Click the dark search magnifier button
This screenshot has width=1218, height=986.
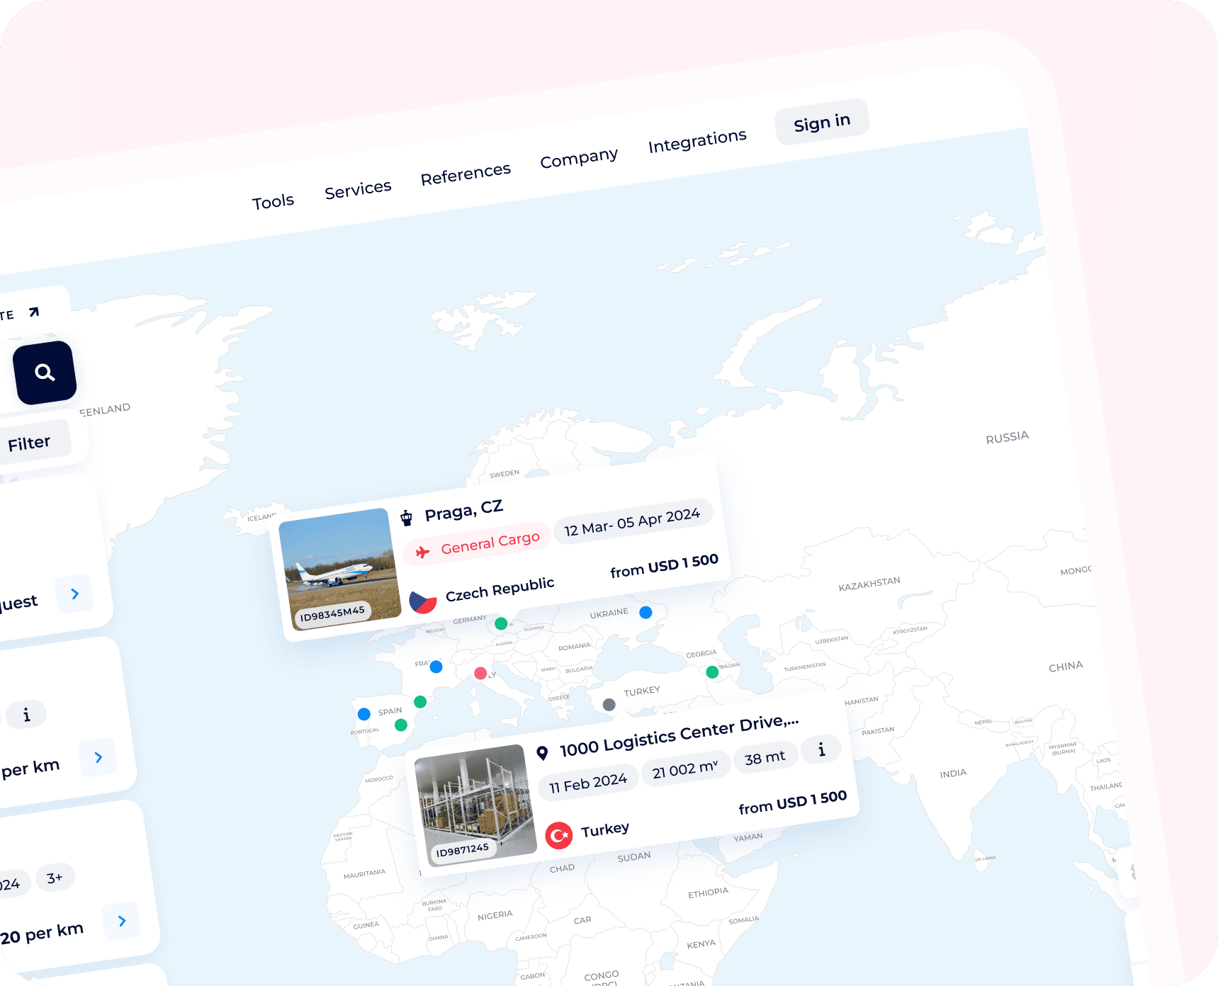[x=45, y=373]
